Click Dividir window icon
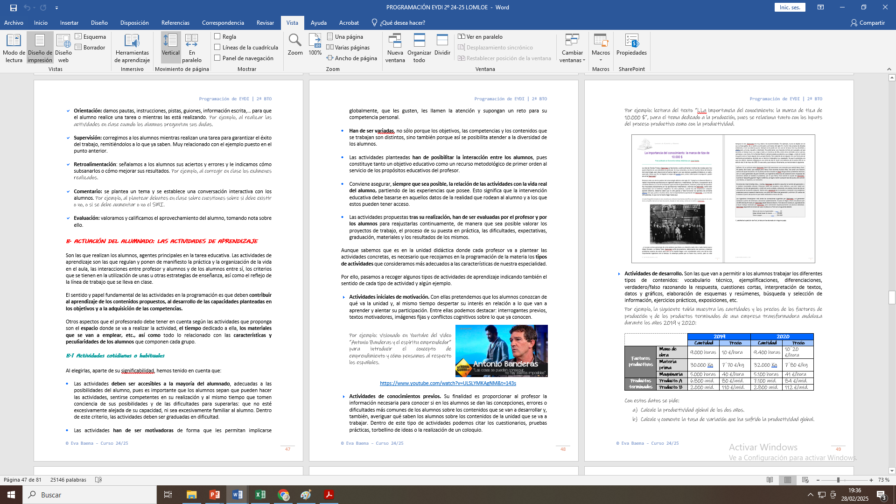The height and width of the screenshot is (504, 896). (442, 41)
